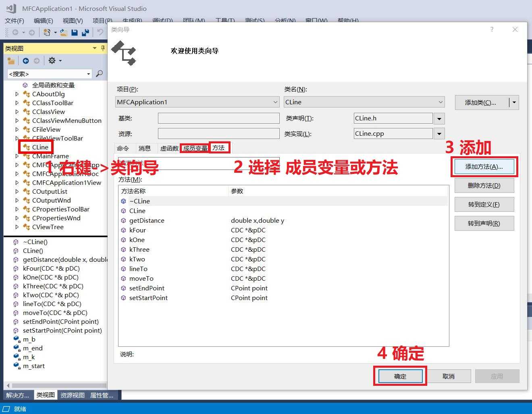Click the help question mark in wizard
This screenshot has height=414, width=532.
[492, 29]
